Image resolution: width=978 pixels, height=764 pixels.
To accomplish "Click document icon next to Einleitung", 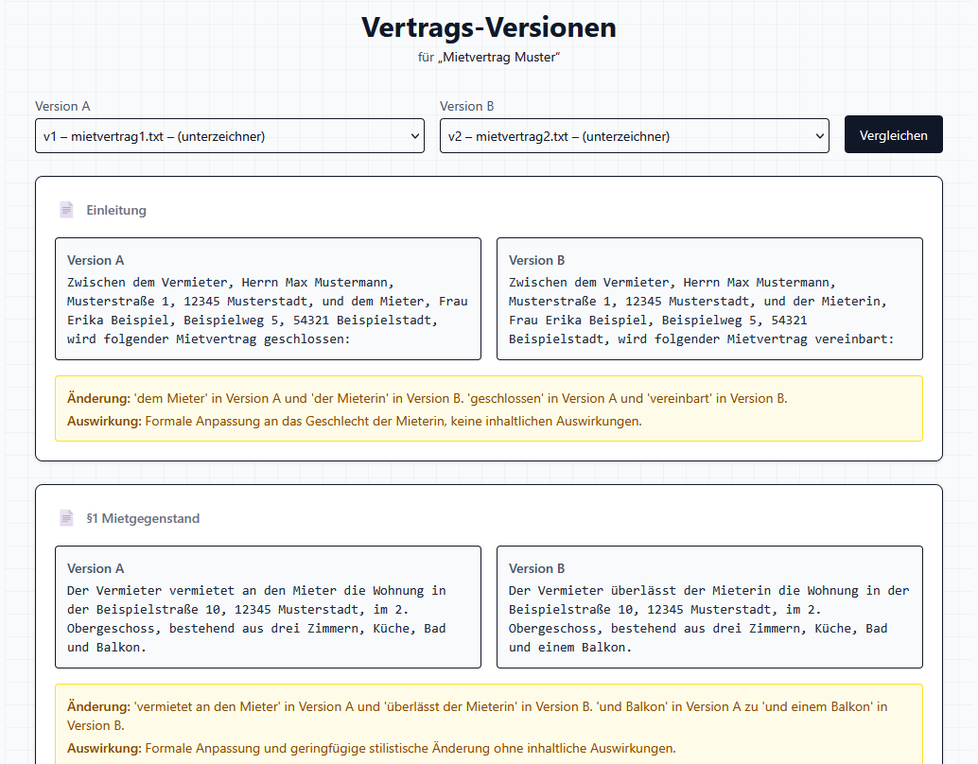I will coord(66,210).
